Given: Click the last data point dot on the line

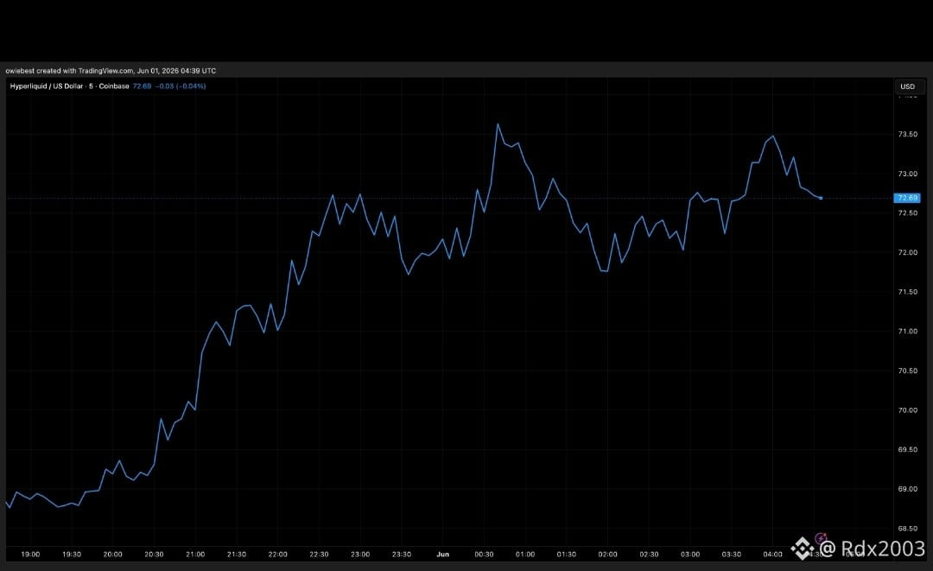Looking at the screenshot, I should coord(822,198).
